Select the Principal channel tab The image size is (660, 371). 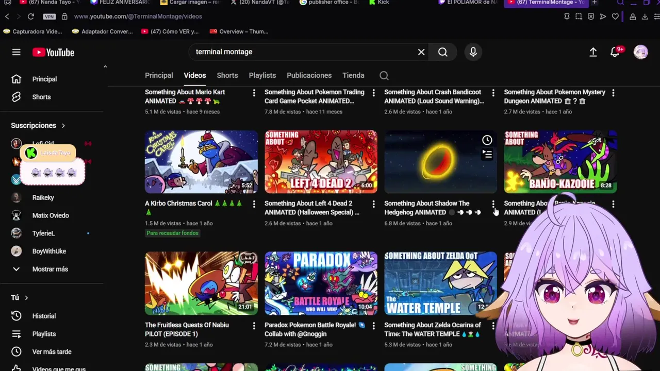point(159,75)
